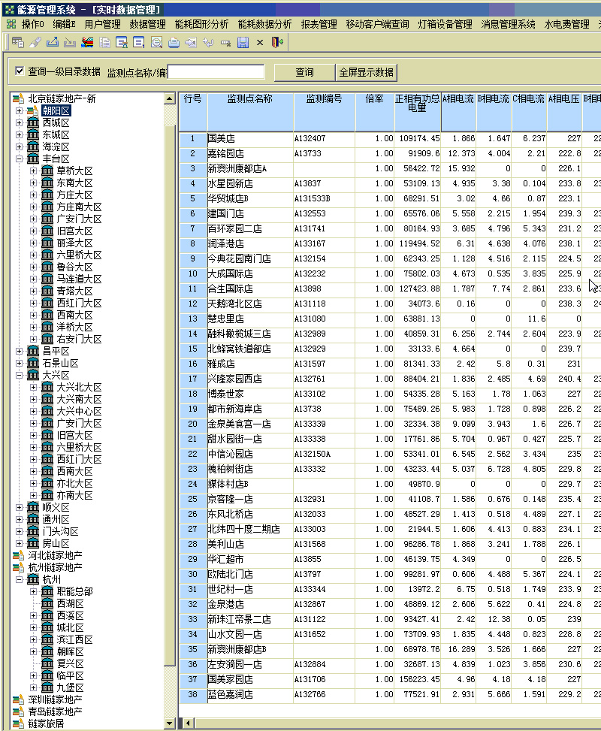Click the building icon beside 西城区
The height and width of the screenshot is (731, 601).
click(x=33, y=122)
